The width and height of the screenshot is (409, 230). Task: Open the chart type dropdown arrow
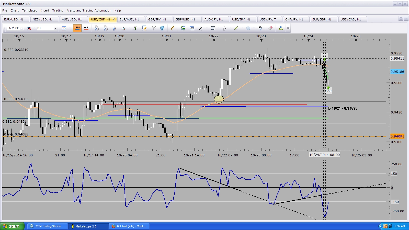[70, 28]
